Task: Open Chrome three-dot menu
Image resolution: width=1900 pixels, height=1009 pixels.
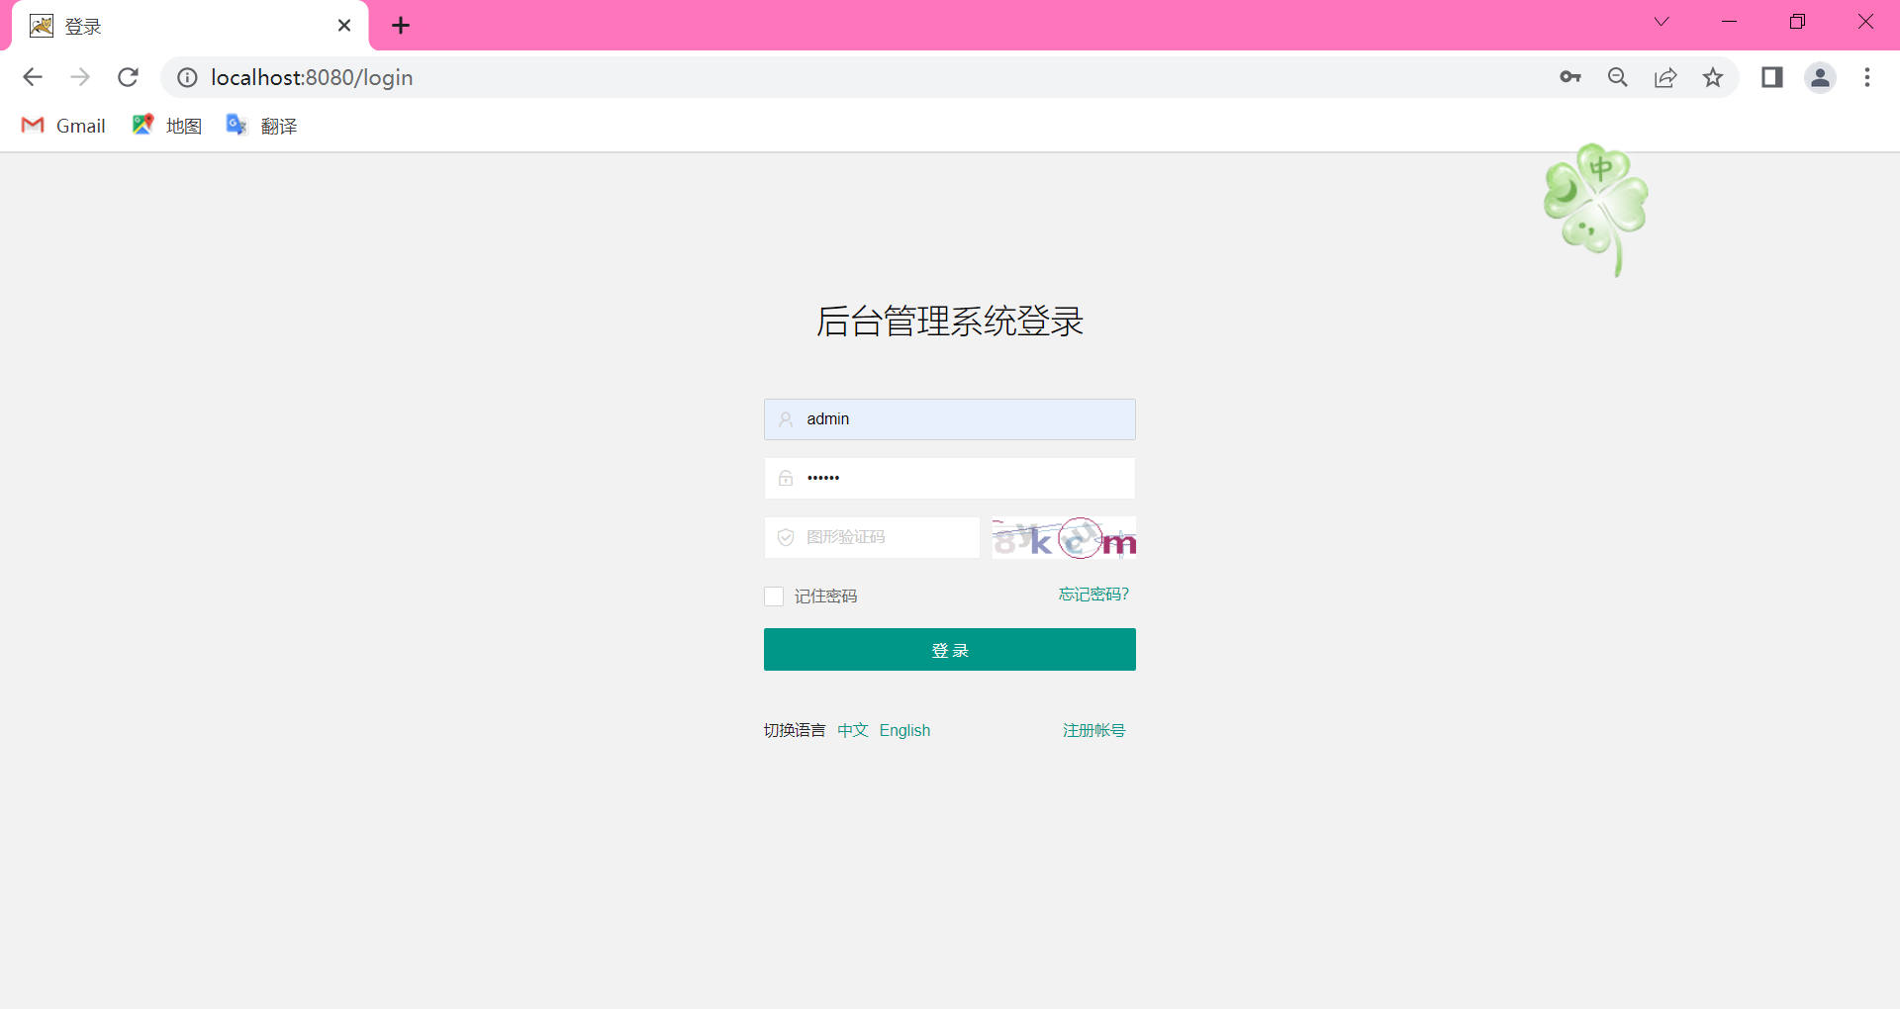Action: click(1867, 77)
